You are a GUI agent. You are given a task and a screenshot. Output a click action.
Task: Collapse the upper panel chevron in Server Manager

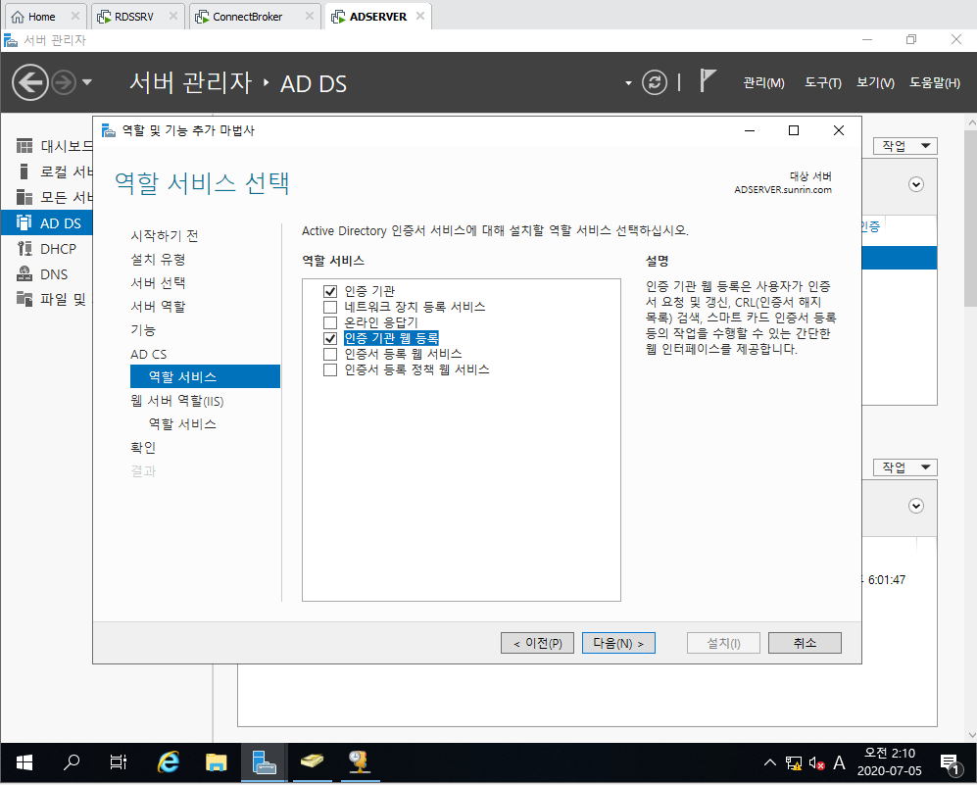[x=916, y=184]
